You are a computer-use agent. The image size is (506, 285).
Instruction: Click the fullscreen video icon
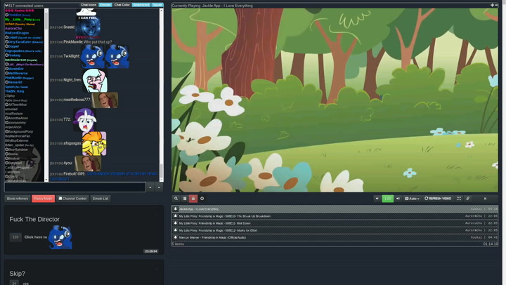click(459, 199)
